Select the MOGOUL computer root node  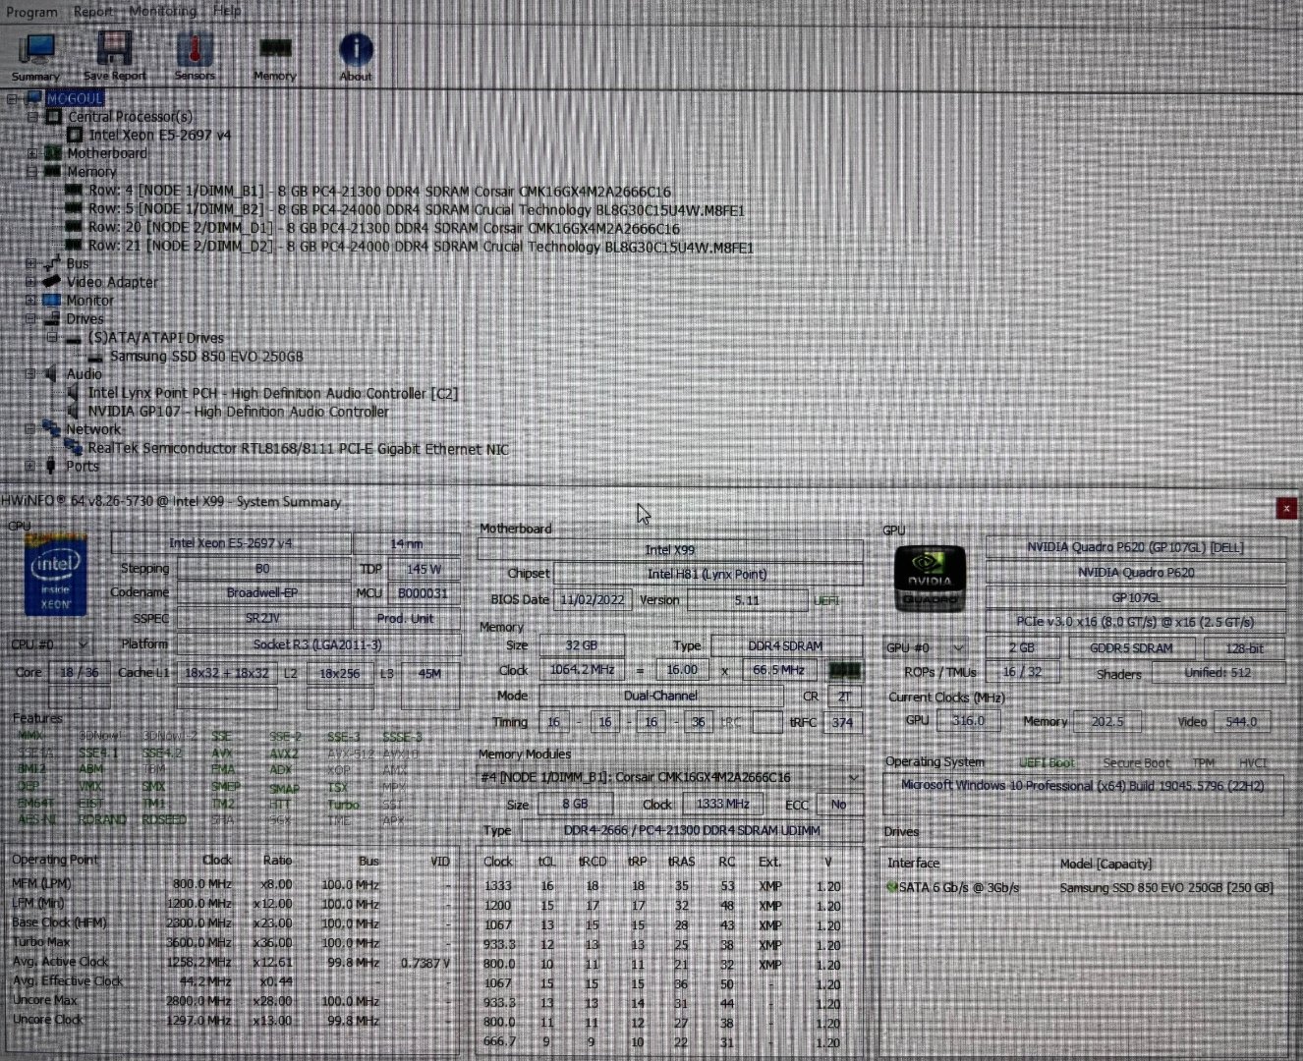click(75, 98)
